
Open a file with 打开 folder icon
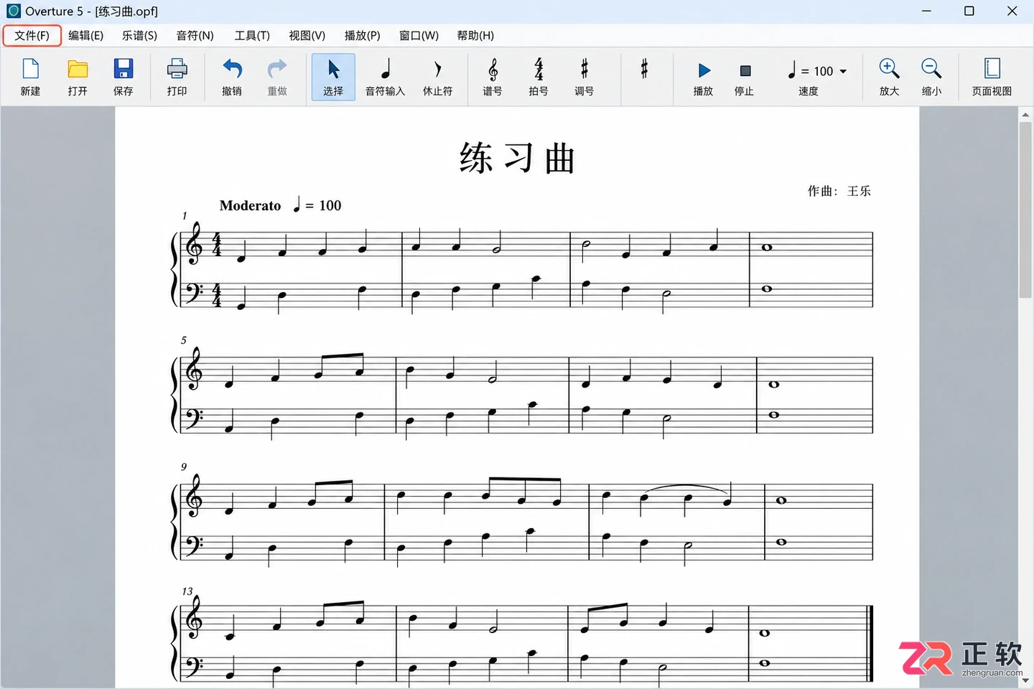pyautogui.click(x=78, y=77)
